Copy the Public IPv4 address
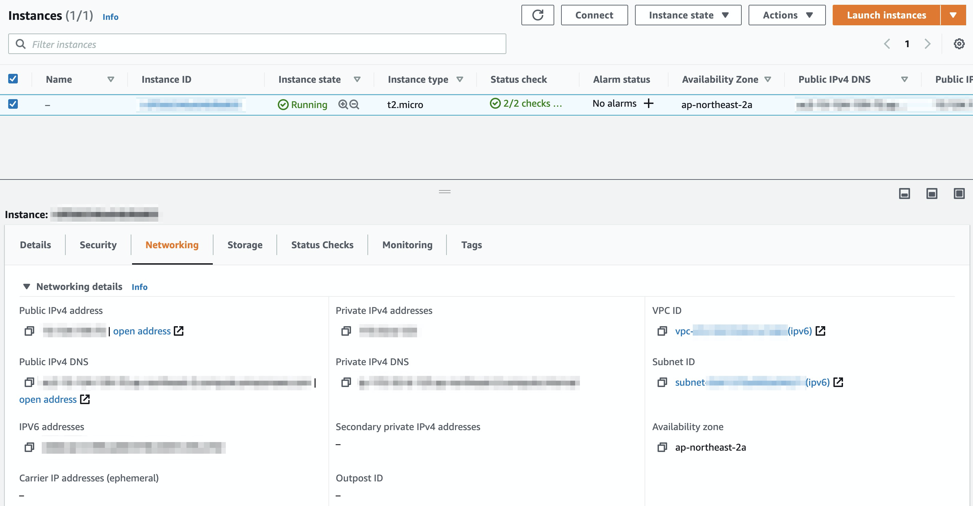Image resolution: width=973 pixels, height=506 pixels. [29, 331]
